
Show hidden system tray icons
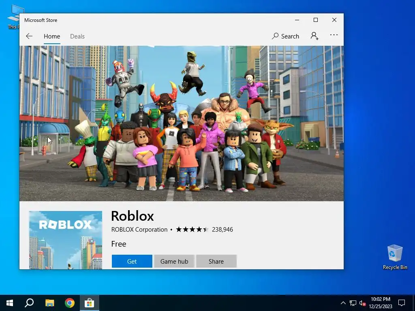coord(343,303)
